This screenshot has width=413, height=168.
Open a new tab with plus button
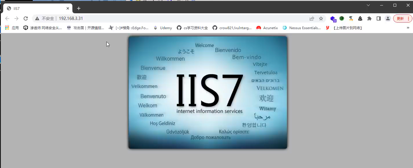click(x=79, y=8)
